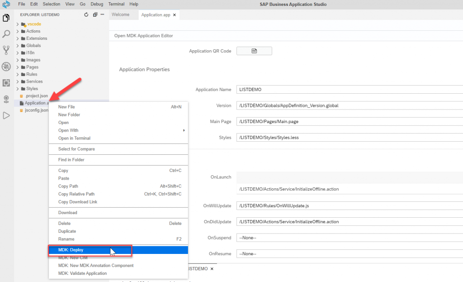Image resolution: width=463 pixels, height=282 pixels.
Task: Open the Source Control icon
Action: tap(6, 50)
